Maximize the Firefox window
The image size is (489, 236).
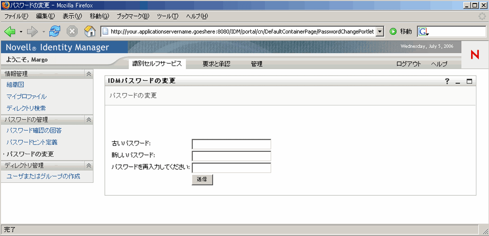pos(474,5)
